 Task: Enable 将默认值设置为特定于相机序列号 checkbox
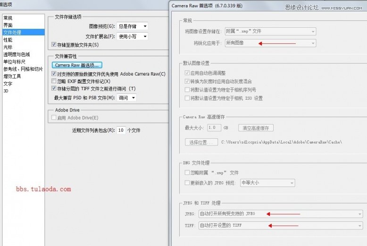click(x=187, y=90)
